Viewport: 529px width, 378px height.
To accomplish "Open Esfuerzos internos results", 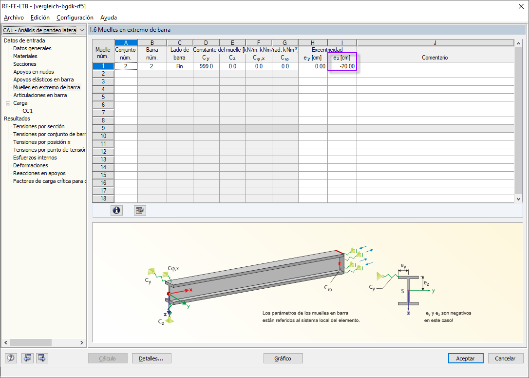I will [35, 158].
